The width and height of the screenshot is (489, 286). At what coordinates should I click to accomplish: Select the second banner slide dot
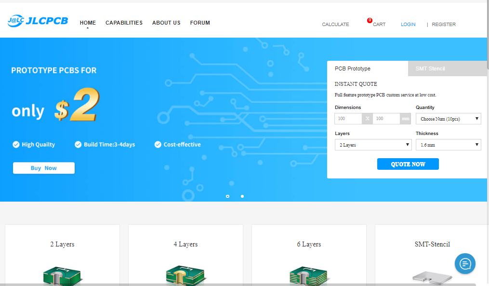pos(242,196)
